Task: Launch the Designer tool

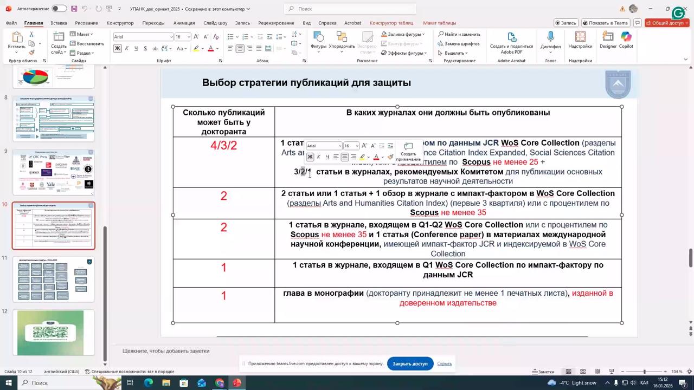Action: click(x=608, y=40)
